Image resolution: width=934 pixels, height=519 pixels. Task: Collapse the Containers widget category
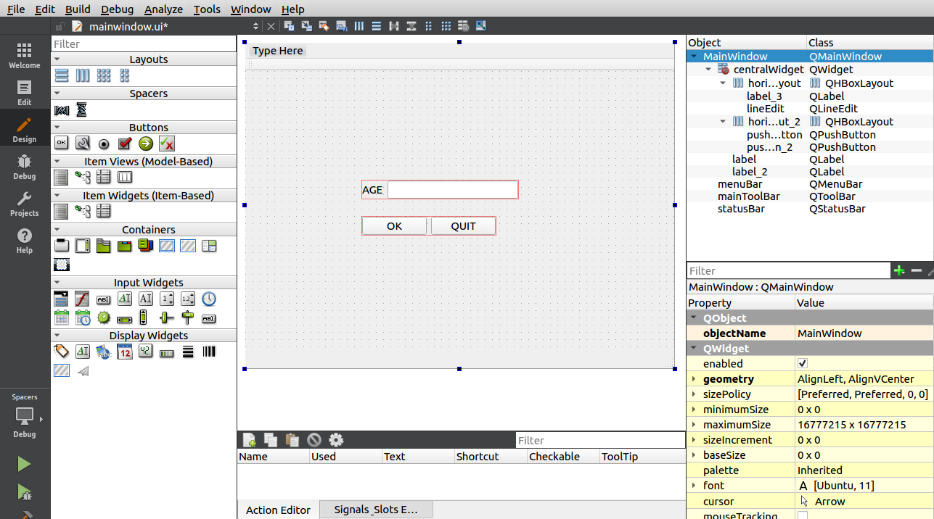point(57,230)
